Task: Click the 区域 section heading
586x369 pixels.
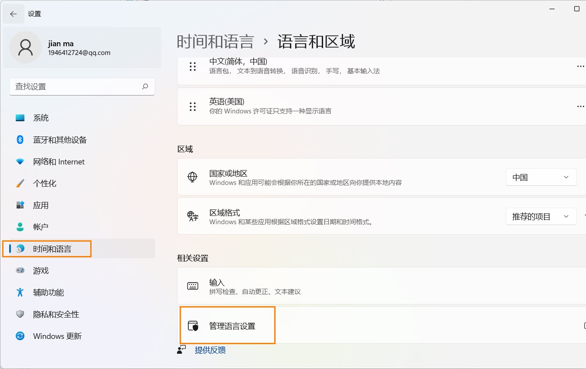Action: 185,149
